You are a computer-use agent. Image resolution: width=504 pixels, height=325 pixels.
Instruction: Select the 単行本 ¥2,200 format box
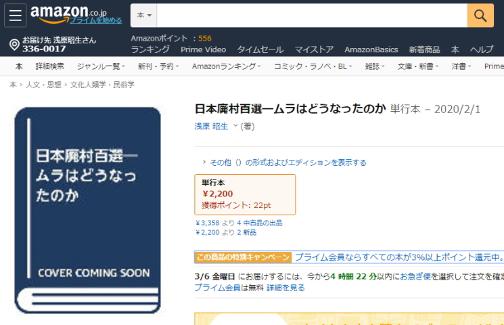(x=245, y=195)
